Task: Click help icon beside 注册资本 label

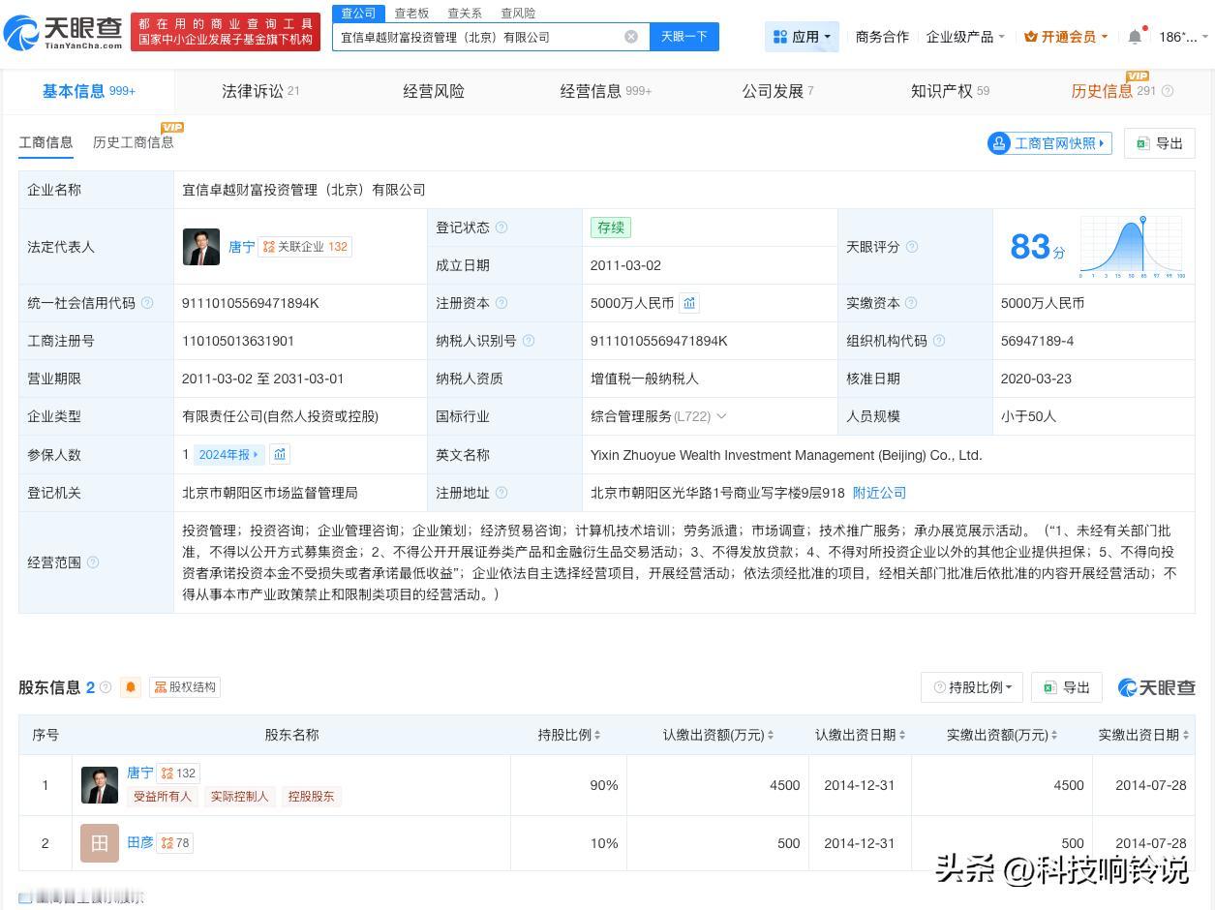Action: (501, 303)
